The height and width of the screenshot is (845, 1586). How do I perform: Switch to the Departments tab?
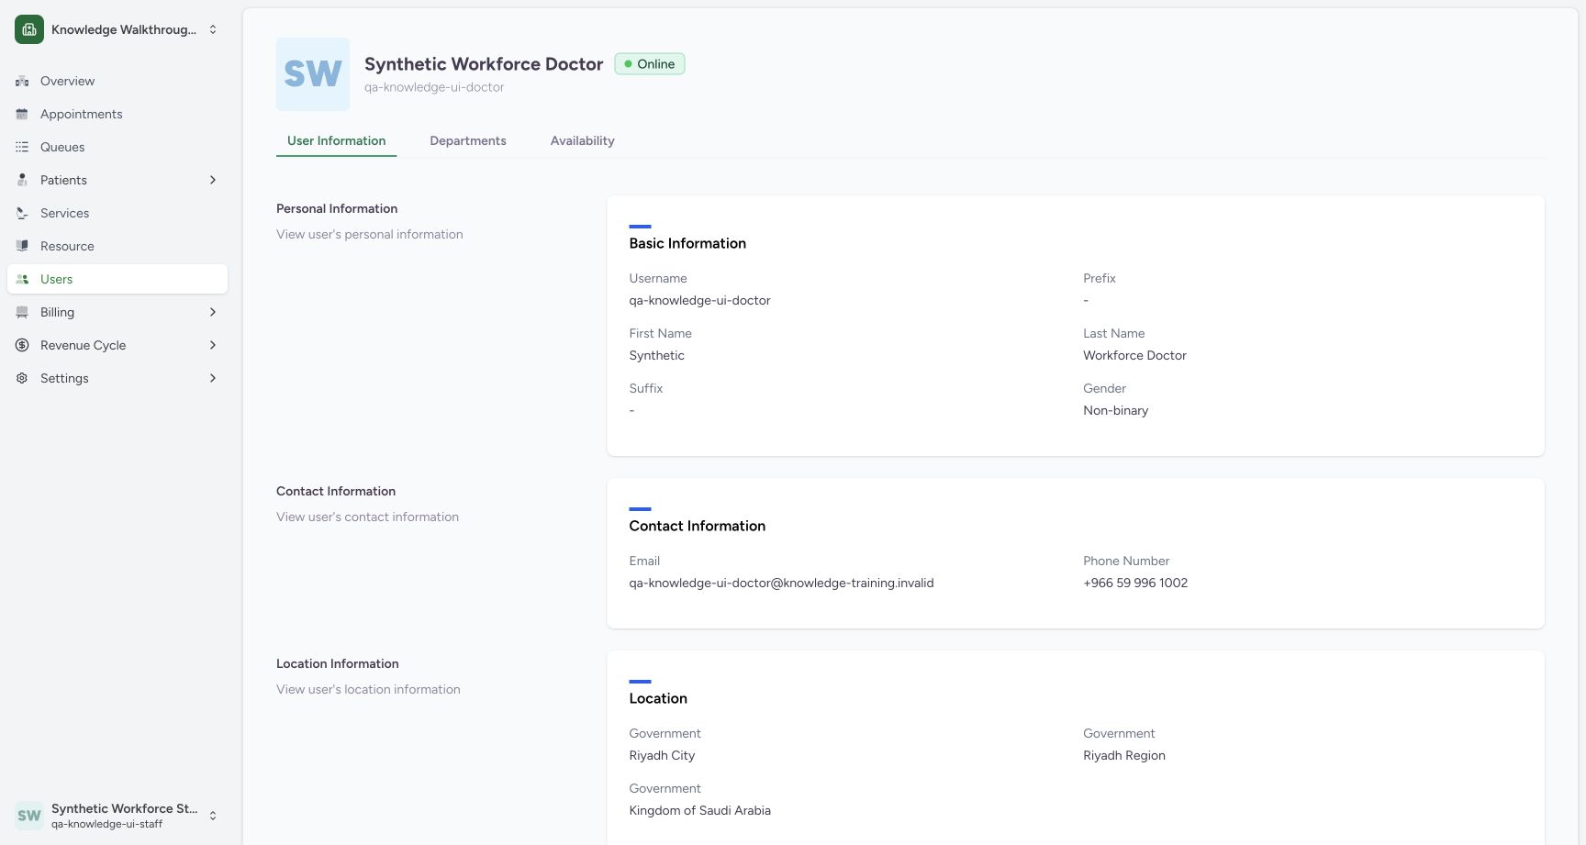click(x=468, y=140)
